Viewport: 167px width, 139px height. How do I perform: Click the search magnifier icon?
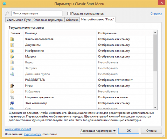point(7,13)
